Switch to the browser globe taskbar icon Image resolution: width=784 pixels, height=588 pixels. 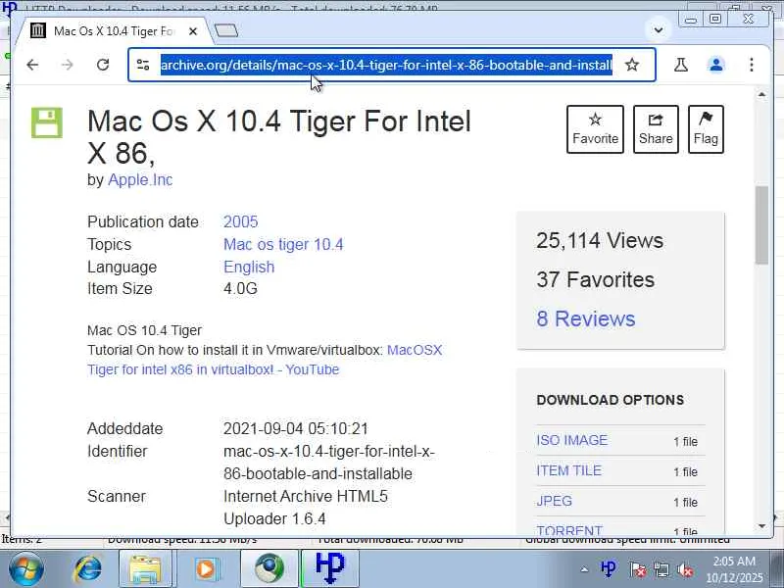pyautogui.click(x=269, y=569)
